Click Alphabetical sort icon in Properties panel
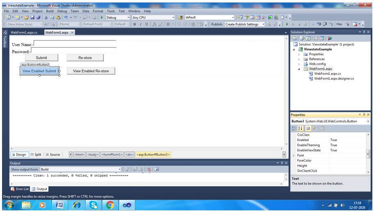 pos(300,128)
